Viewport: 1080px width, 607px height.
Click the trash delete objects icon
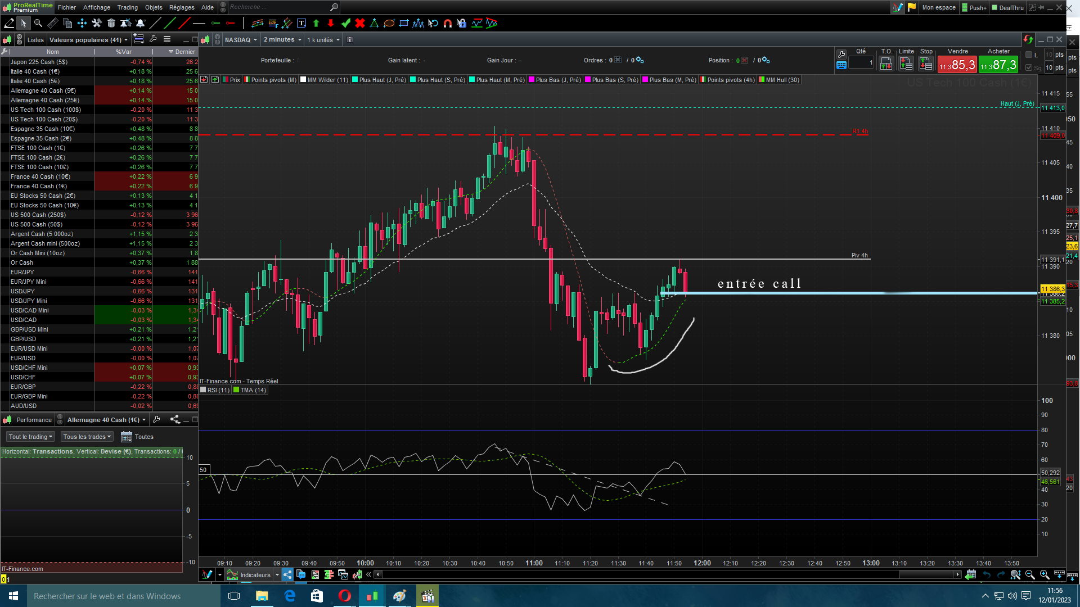coord(111,23)
